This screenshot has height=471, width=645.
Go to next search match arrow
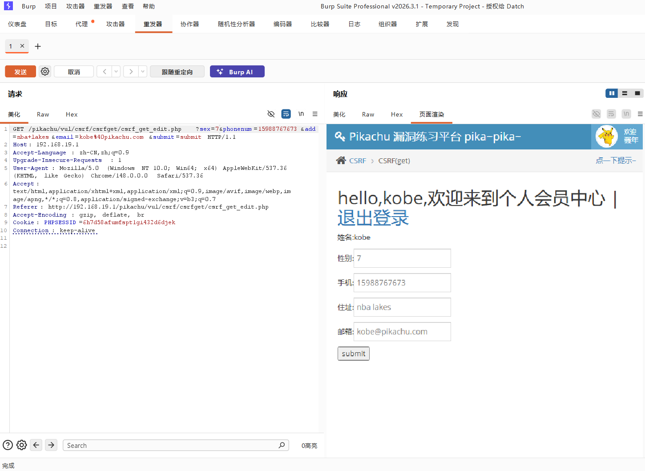(x=52, y=445)
